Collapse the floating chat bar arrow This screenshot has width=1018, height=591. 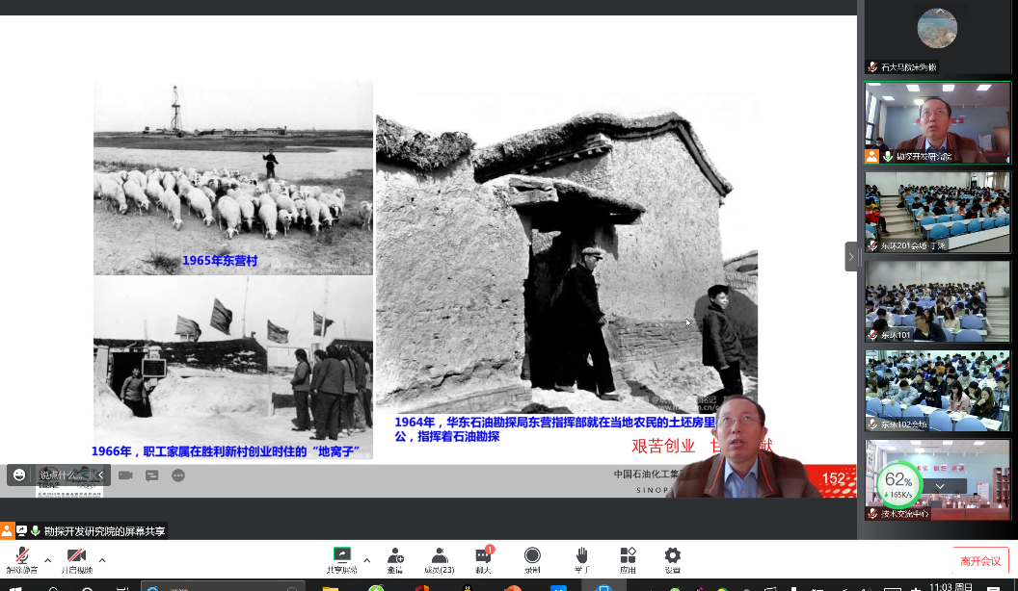(100, 475)
